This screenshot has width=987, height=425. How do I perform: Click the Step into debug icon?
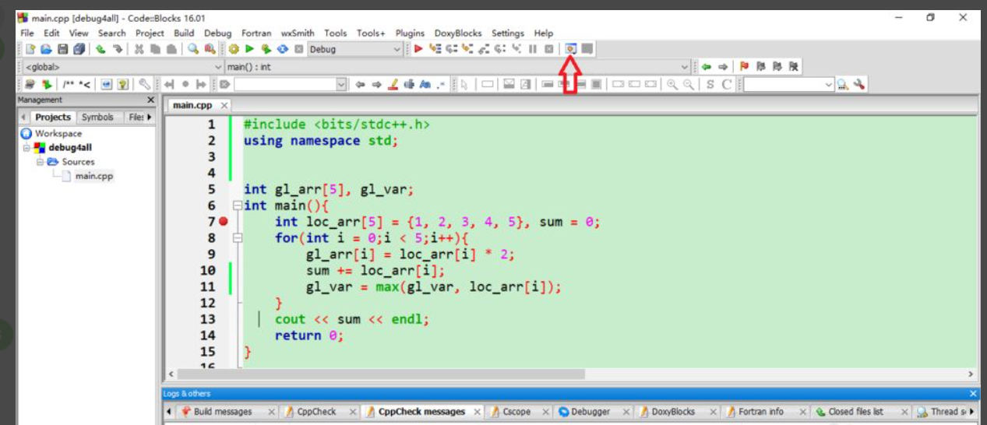(467, 49)
